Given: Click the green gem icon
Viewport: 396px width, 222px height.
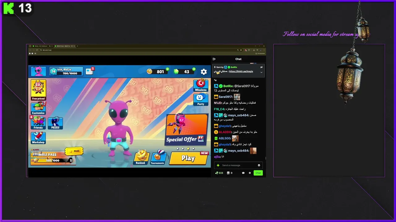Looking at the screenshot, I should [x=176, y=72].
